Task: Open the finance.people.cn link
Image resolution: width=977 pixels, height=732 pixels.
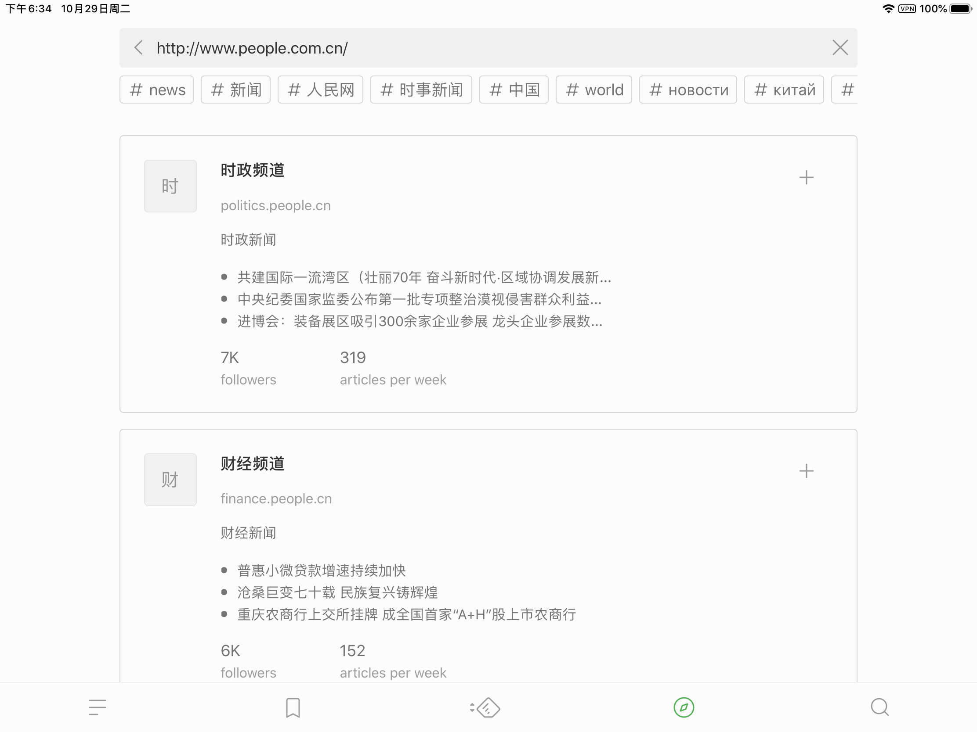Action: (x=276, y=499)
